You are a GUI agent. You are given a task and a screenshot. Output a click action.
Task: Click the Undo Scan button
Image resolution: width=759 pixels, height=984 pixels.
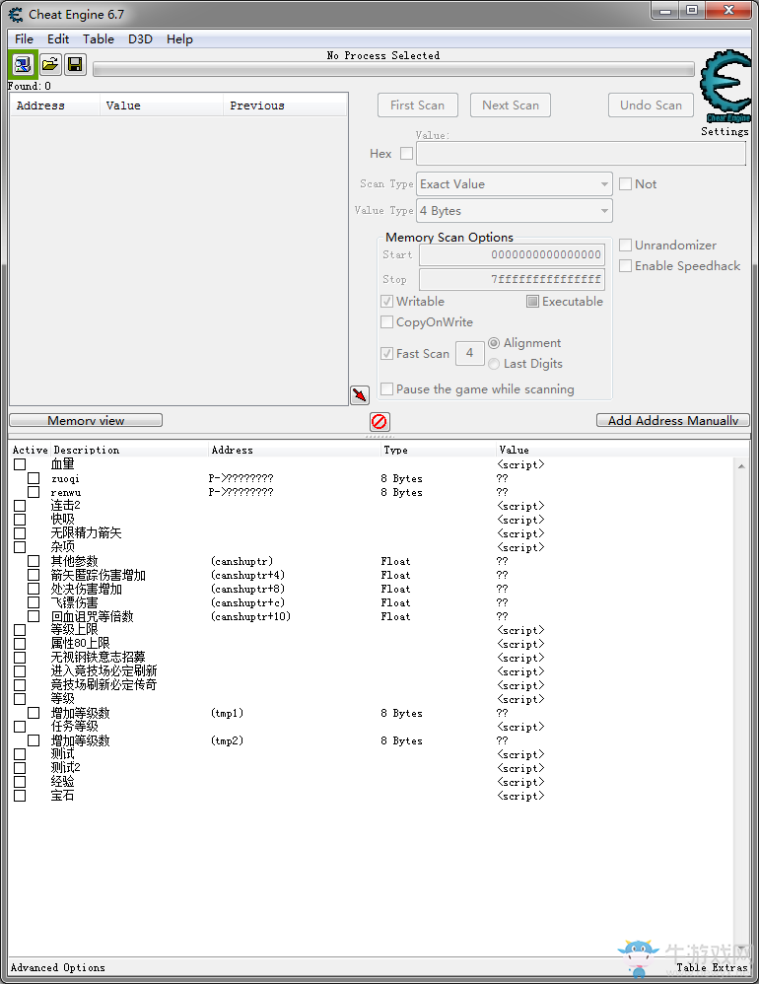(652, 105)
